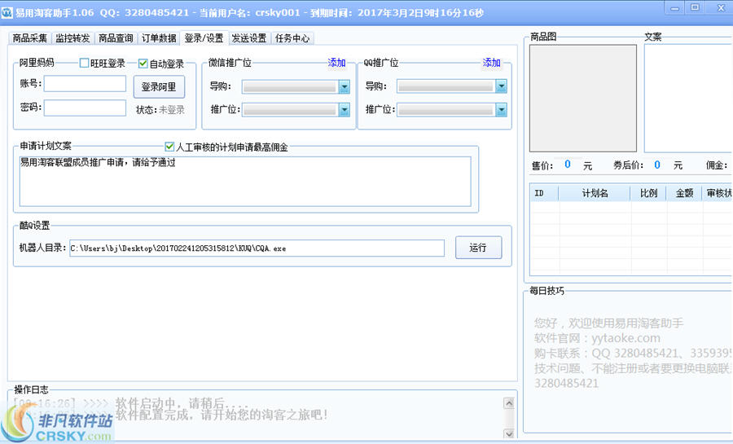The height and width of the screenshot is (444, 733).
Task: Open the 发送设置 tab
Action: 249,38
